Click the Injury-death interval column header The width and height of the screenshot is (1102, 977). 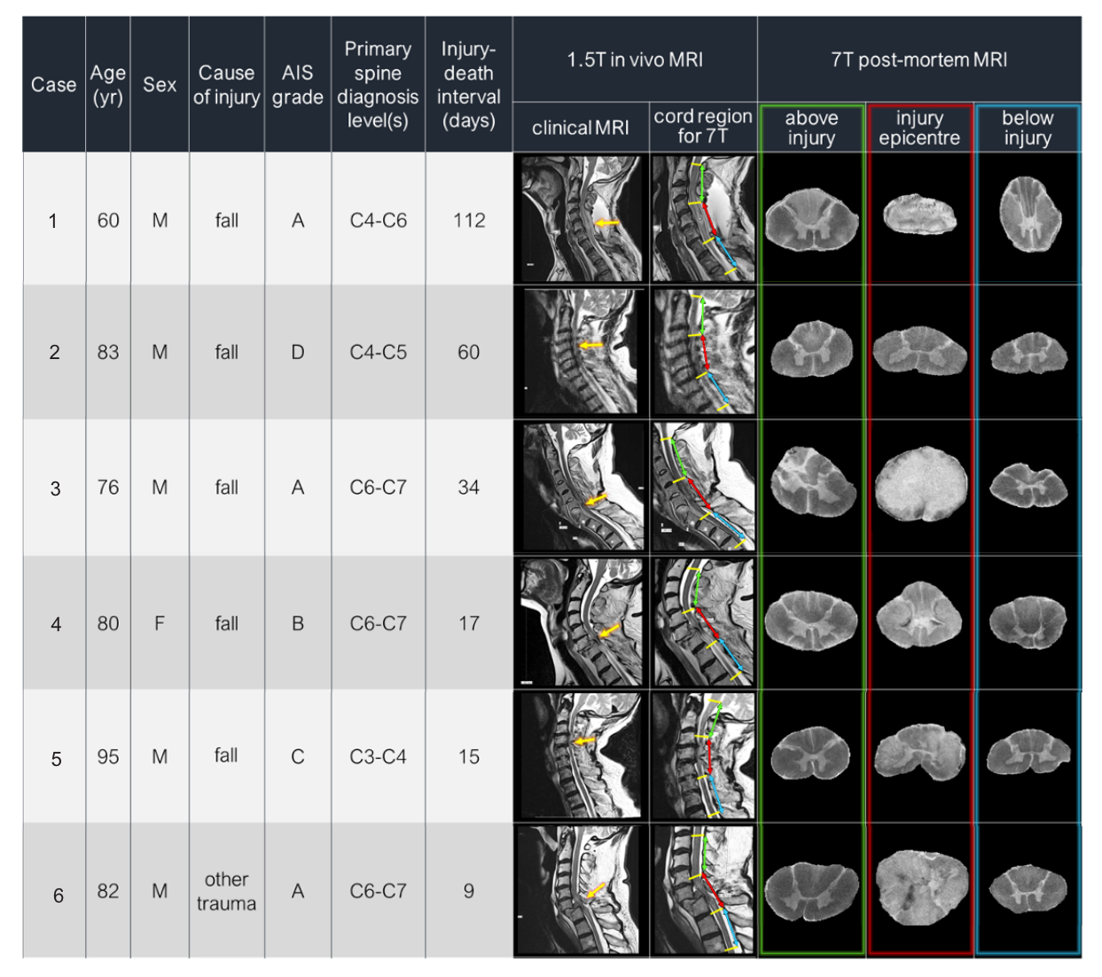click(468, 85)
